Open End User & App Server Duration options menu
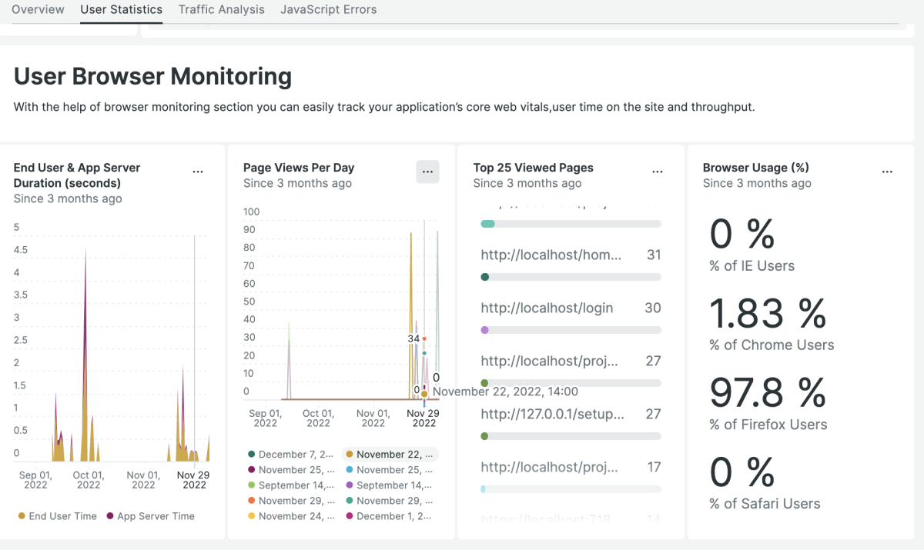 pos(198,172)
